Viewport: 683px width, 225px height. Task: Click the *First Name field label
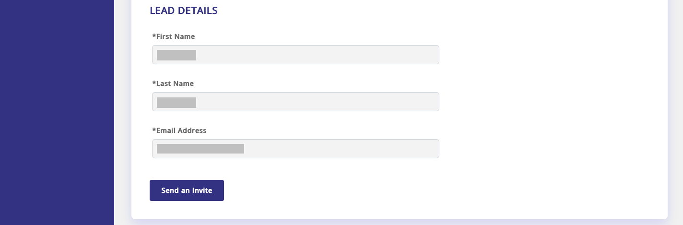[x=175, y=36]
